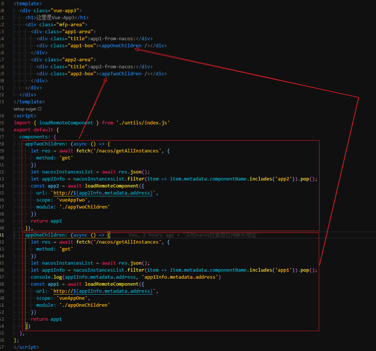Click the 'let app1Info' variable declaration
The height and width of the screenshot is (351, 376).
[x=48, y=270]
